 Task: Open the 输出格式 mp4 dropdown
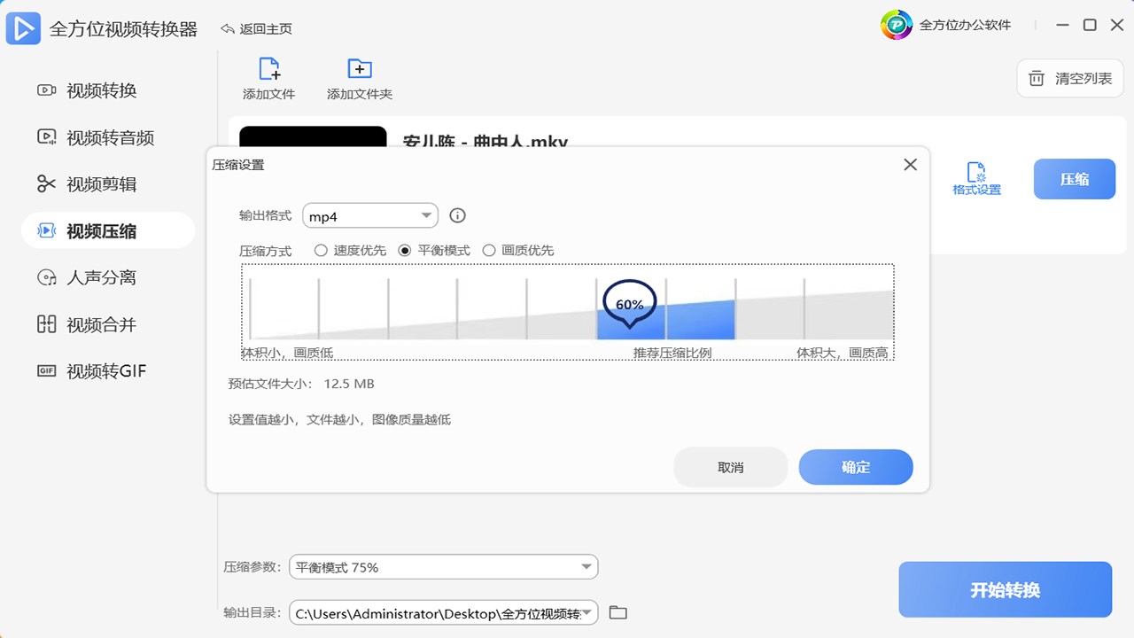(x=369, y=215)
